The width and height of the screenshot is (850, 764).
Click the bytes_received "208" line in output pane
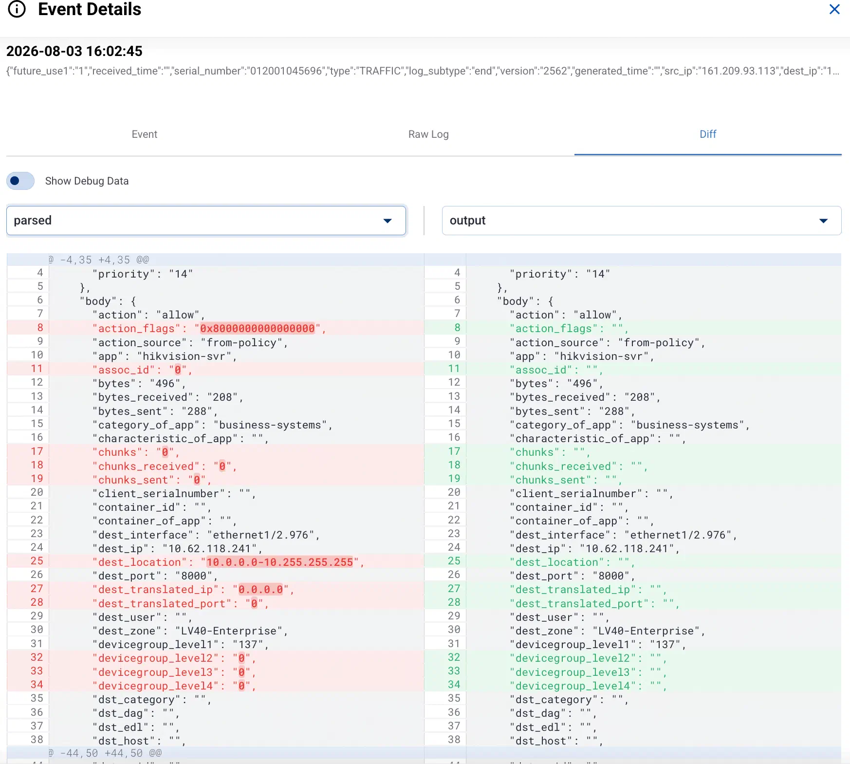tap(633, 397)
